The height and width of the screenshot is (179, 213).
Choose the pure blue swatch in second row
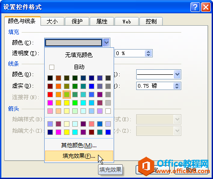(92, 86)
